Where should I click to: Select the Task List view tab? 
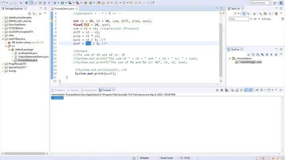tap(236, 9)
